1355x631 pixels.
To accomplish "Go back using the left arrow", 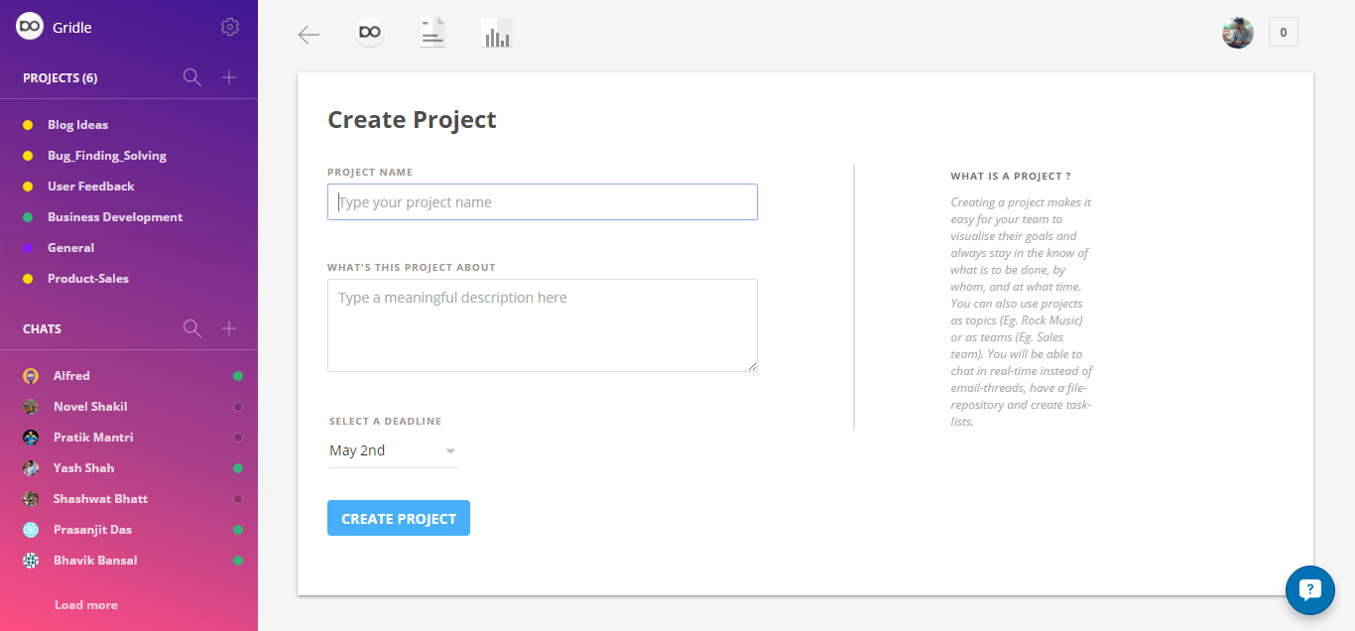I will pyautogui.click(x=308, y=35).
